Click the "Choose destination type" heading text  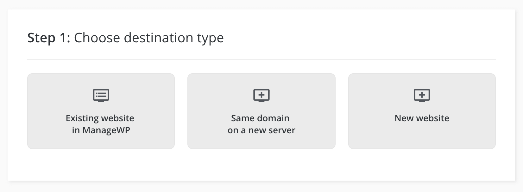tap(149, 38)
